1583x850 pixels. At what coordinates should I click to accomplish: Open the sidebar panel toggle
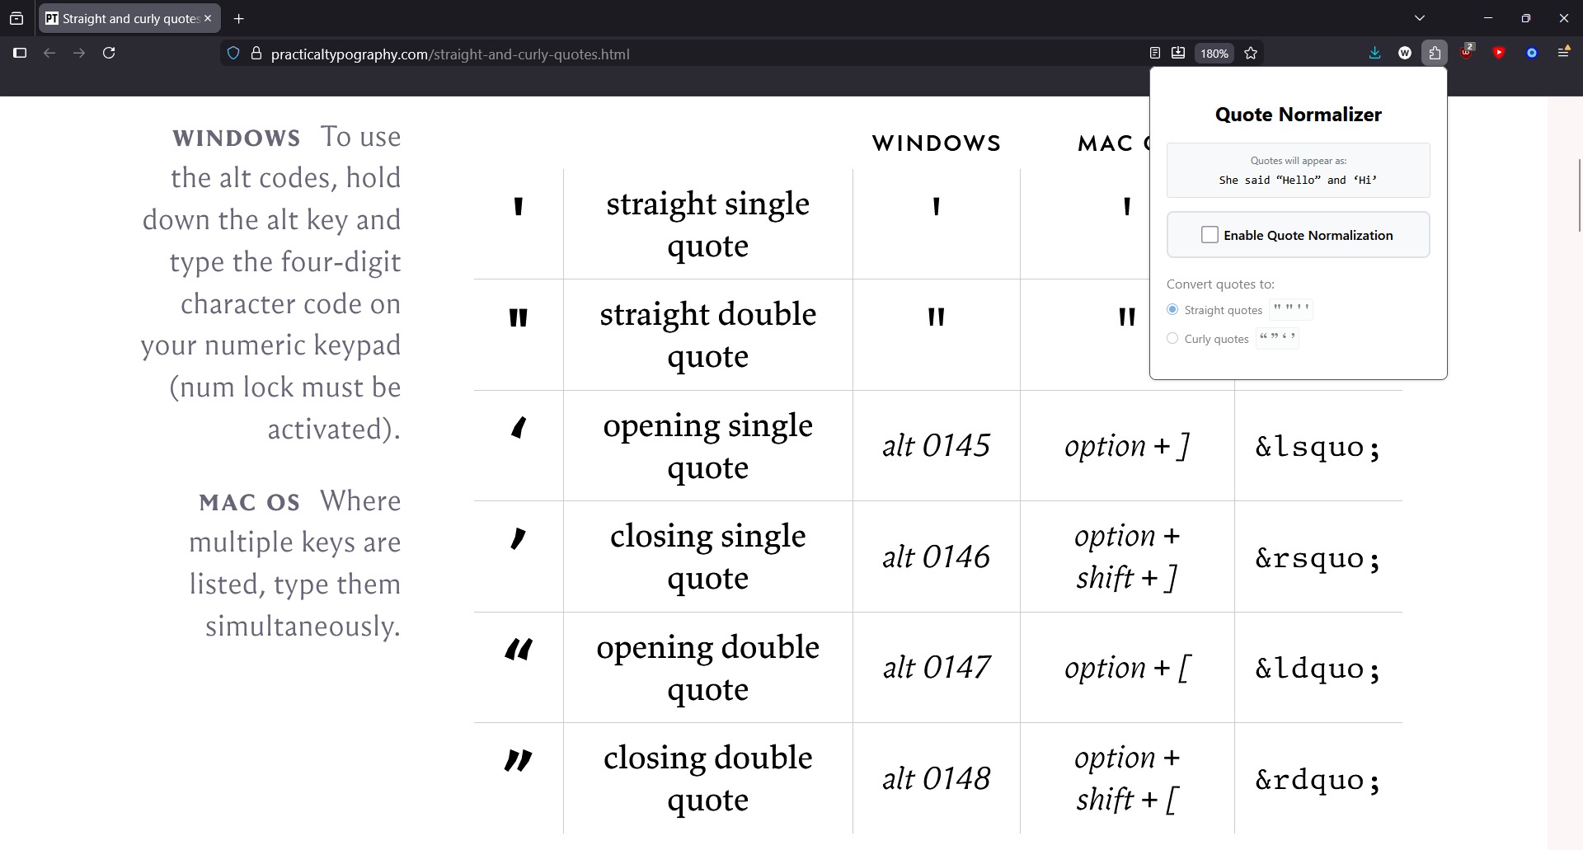pyautogui.click(x=20, y=53)
